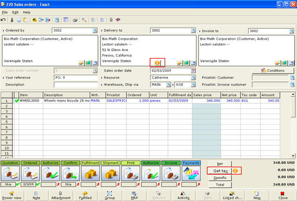The height and width of the screenshot is (201, 297).
Task: Click the pencil edit icon in Invoice to box
Action: pos(277,63)
